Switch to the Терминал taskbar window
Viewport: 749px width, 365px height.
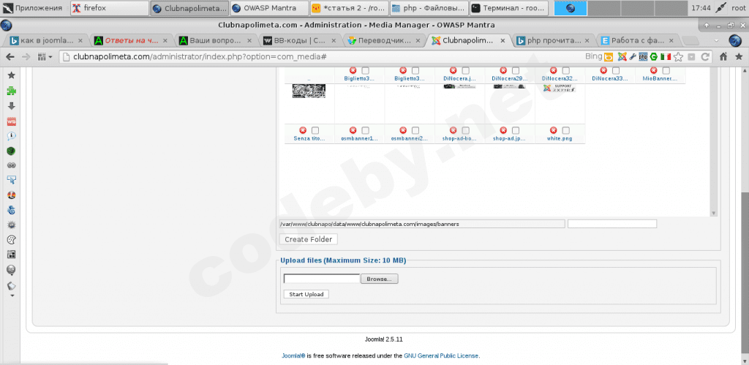(x=509, y=8)
